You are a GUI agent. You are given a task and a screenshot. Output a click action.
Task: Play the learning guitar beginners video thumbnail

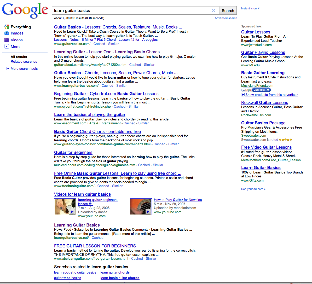click(65, 207)
